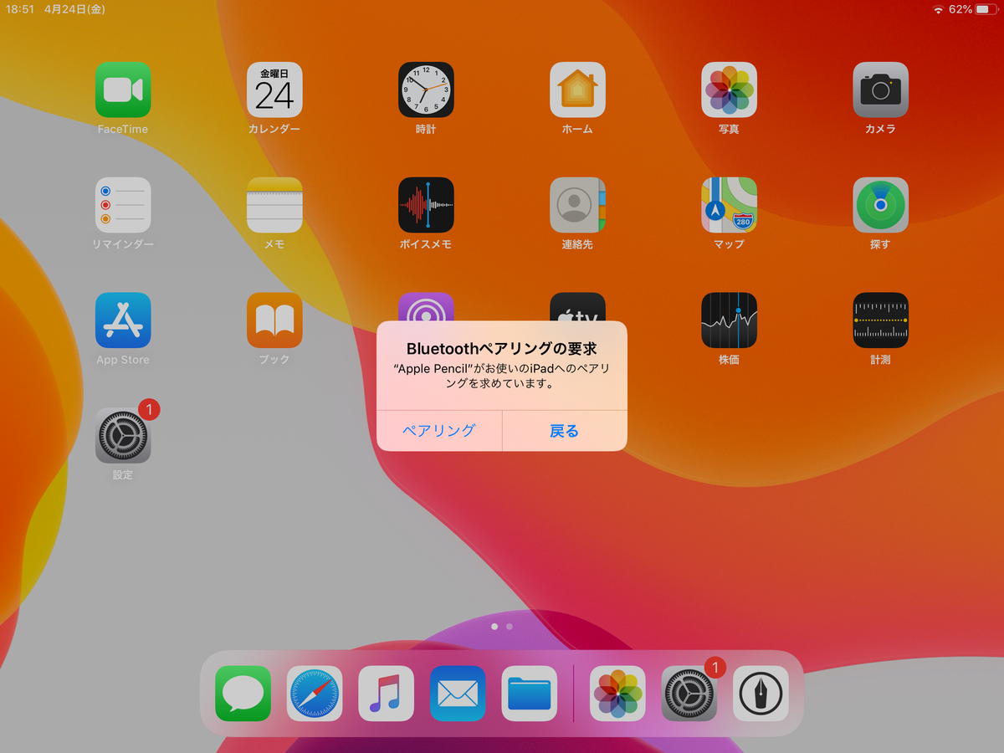Open the ホーム home app
Viewport: 1004px width, 753px height.
click(x=577, y=90)
